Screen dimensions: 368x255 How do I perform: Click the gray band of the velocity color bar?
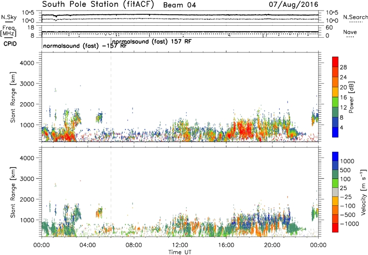coord(335,192)
